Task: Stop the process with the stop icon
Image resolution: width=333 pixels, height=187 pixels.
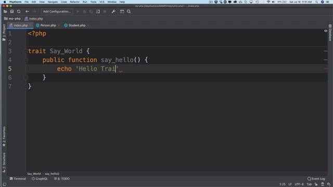Action: [105, 11]
